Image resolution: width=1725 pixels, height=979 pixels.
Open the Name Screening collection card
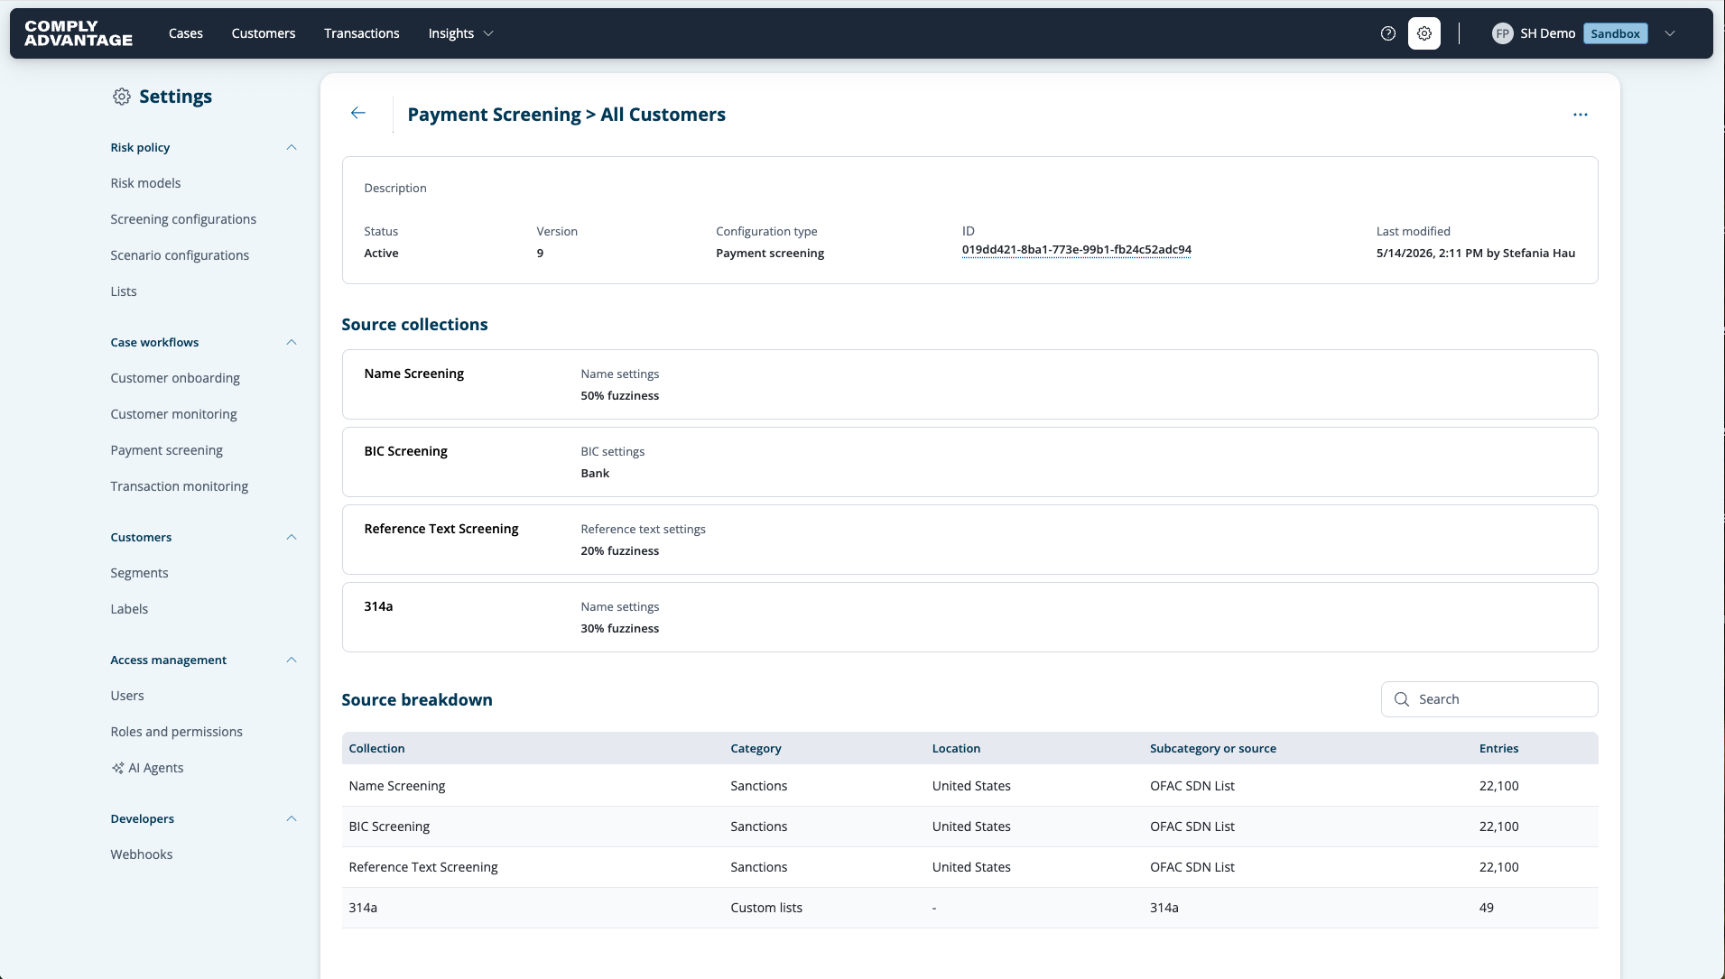tap(969, 384)
